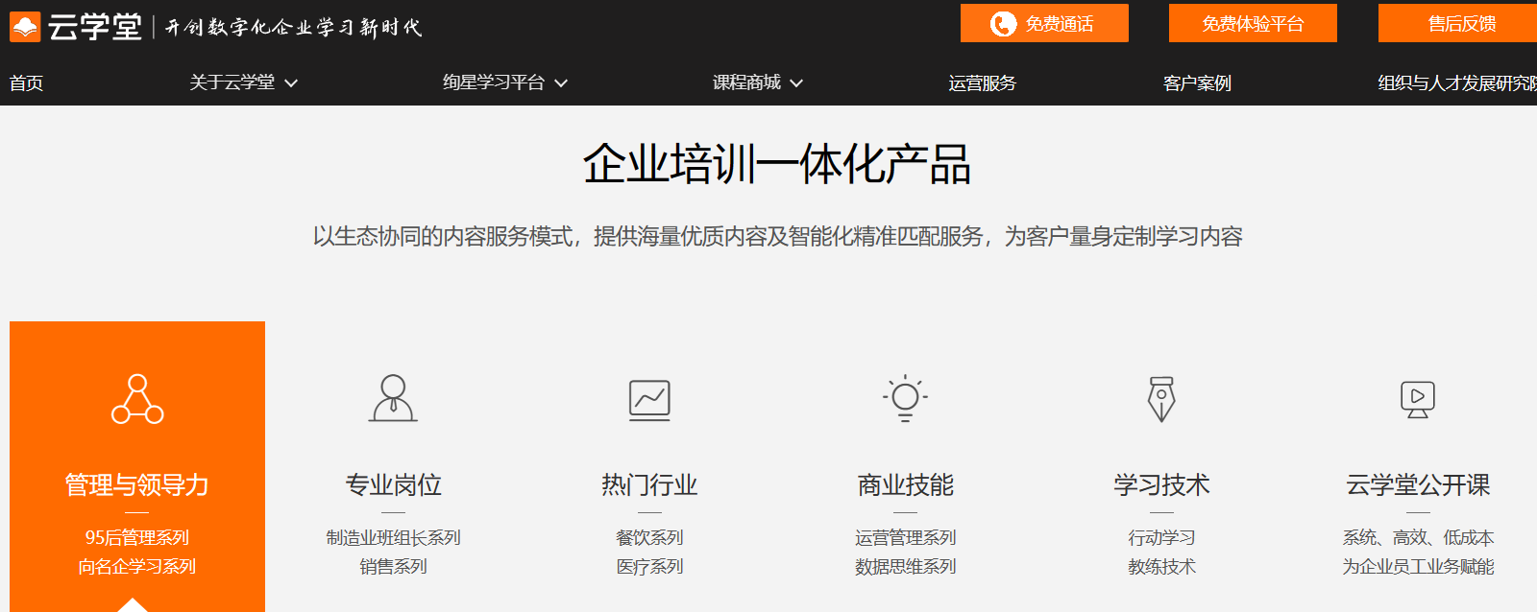
Task: Expand the 绚星学习平台 dropdown chevron
Action: pyautogui.click(x=561, y=83)
